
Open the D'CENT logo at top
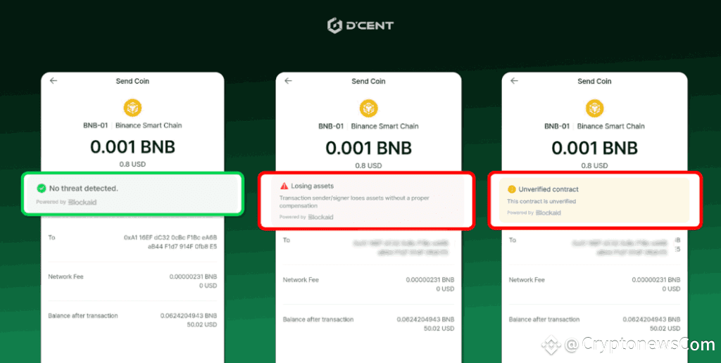360,25
